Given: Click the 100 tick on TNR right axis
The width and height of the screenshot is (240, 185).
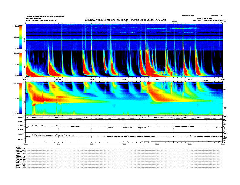Looking at the screenshot, I should coord(225,89).
